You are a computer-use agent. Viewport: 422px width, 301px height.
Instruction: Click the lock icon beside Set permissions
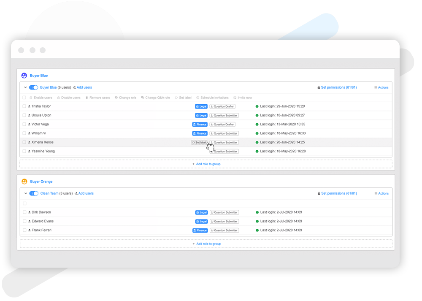pos(319,87)
